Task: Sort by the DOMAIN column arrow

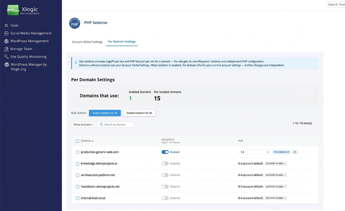Action: pos(93,141)
